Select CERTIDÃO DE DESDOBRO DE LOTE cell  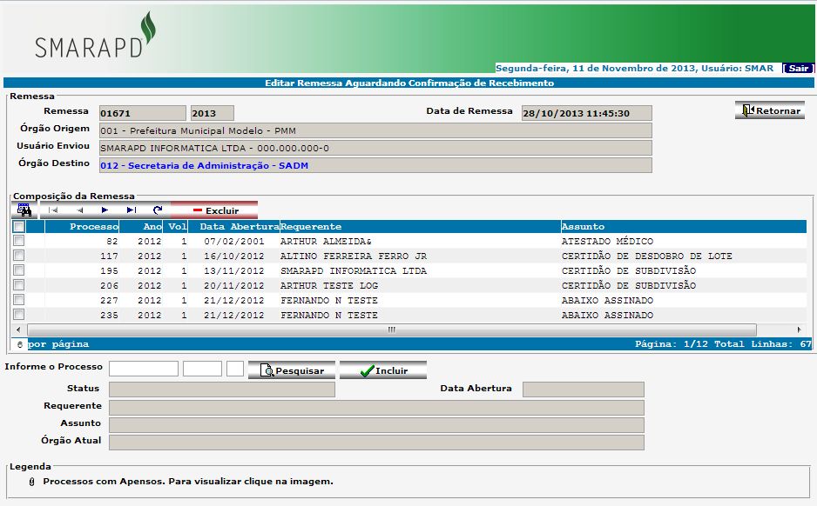[x=647, y=256]
